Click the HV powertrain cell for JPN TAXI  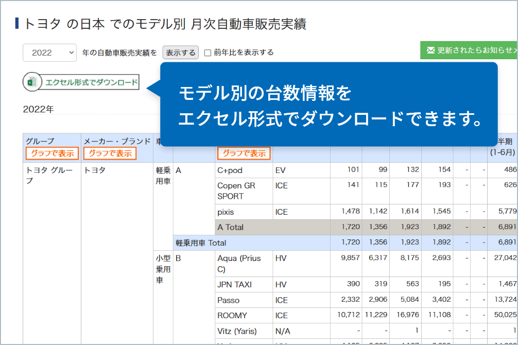[x=301, y=285]
